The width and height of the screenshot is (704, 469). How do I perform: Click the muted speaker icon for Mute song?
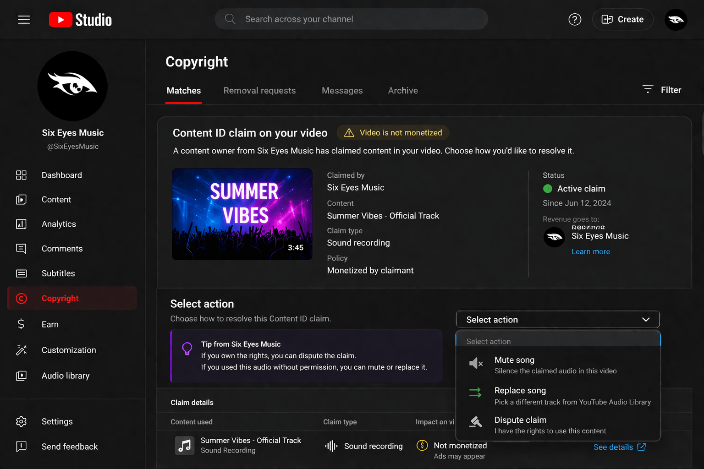point(476,363)
